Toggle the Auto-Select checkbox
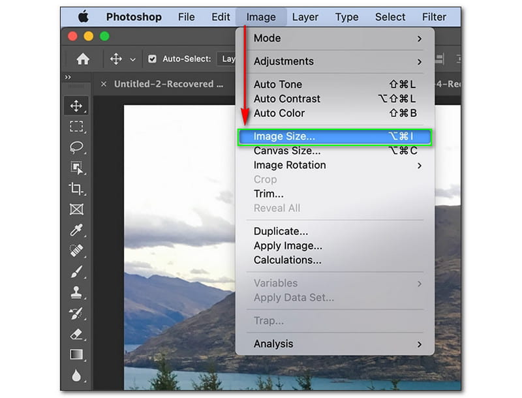522x398 pixels. click(x=152, y=59)
